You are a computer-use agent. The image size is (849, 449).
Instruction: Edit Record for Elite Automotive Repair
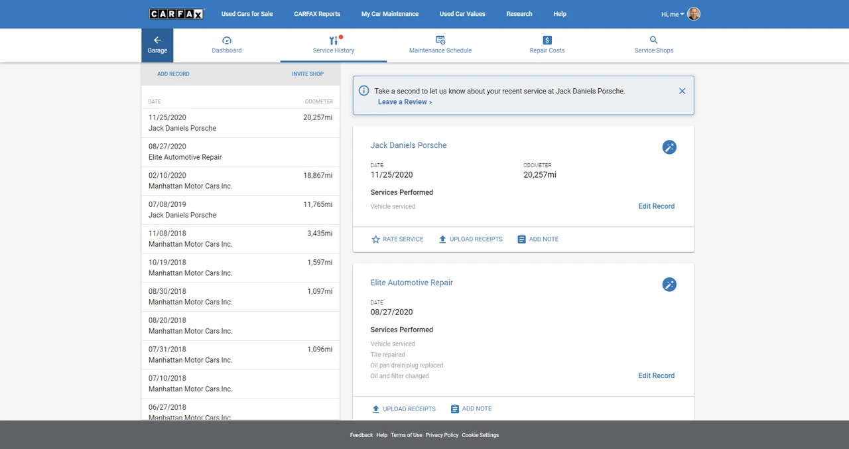pyautogui.click(x=656, y=375)
